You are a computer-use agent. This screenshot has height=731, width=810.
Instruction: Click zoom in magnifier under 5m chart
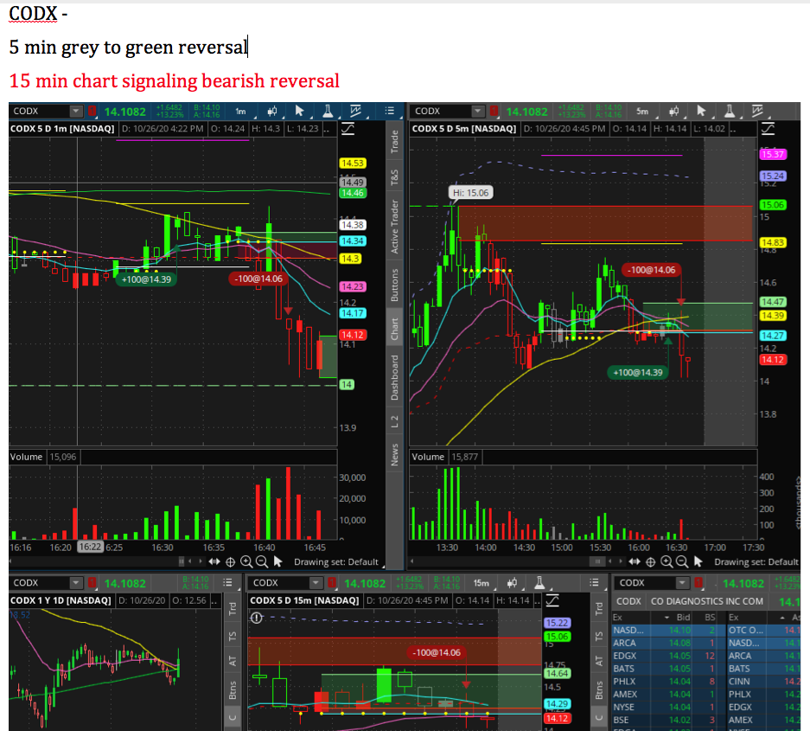[666, 562]
